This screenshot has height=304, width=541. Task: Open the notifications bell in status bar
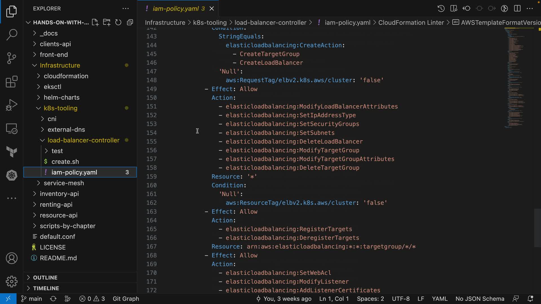coord(530,299)
